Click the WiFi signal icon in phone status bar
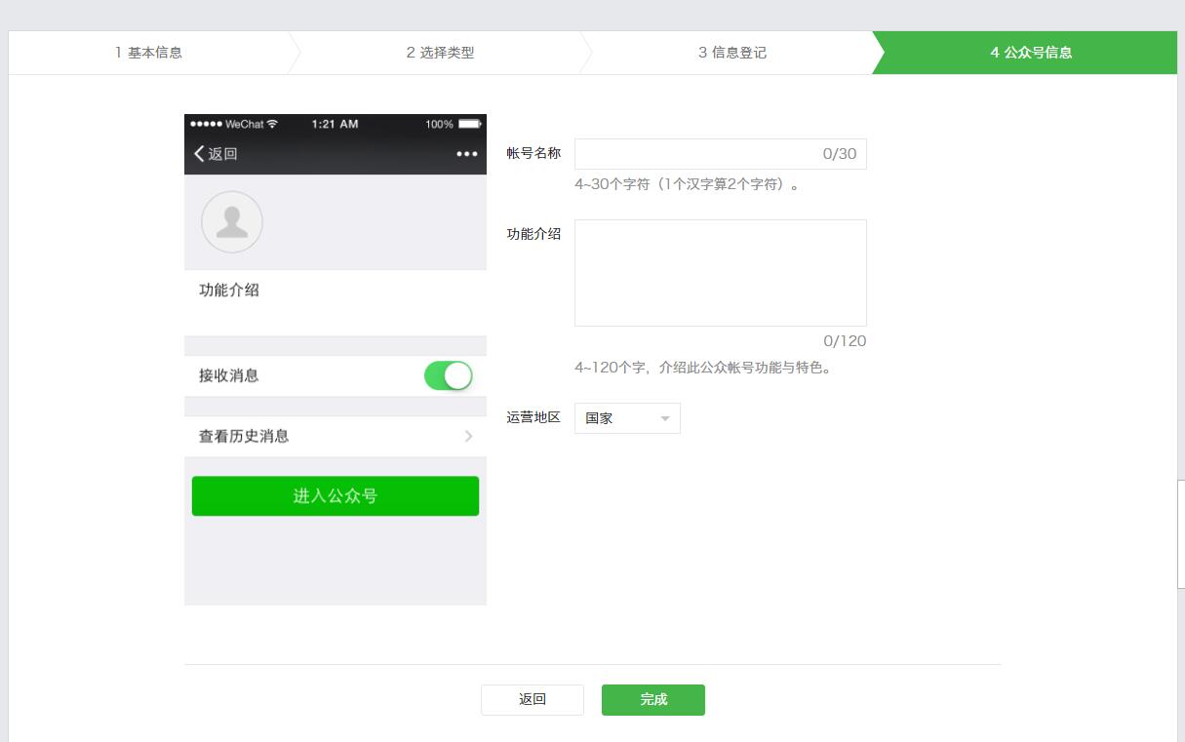 tap(272, 124)
